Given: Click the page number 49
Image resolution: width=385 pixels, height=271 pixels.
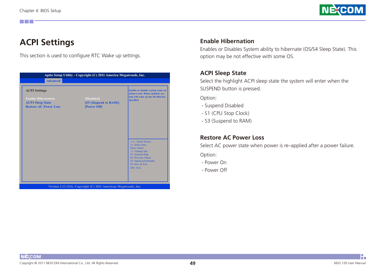Looking at the screenshot, I should click(192, 263).
